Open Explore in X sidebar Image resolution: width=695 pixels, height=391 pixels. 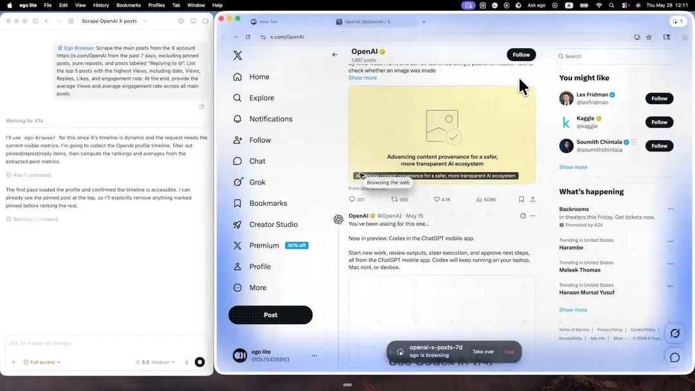tap(254, 98)
